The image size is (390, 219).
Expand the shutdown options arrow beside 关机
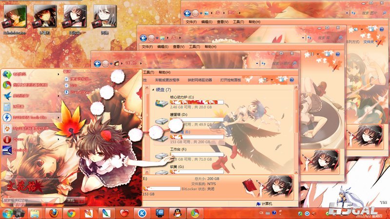pyautogui.click(x=82, y=200)
